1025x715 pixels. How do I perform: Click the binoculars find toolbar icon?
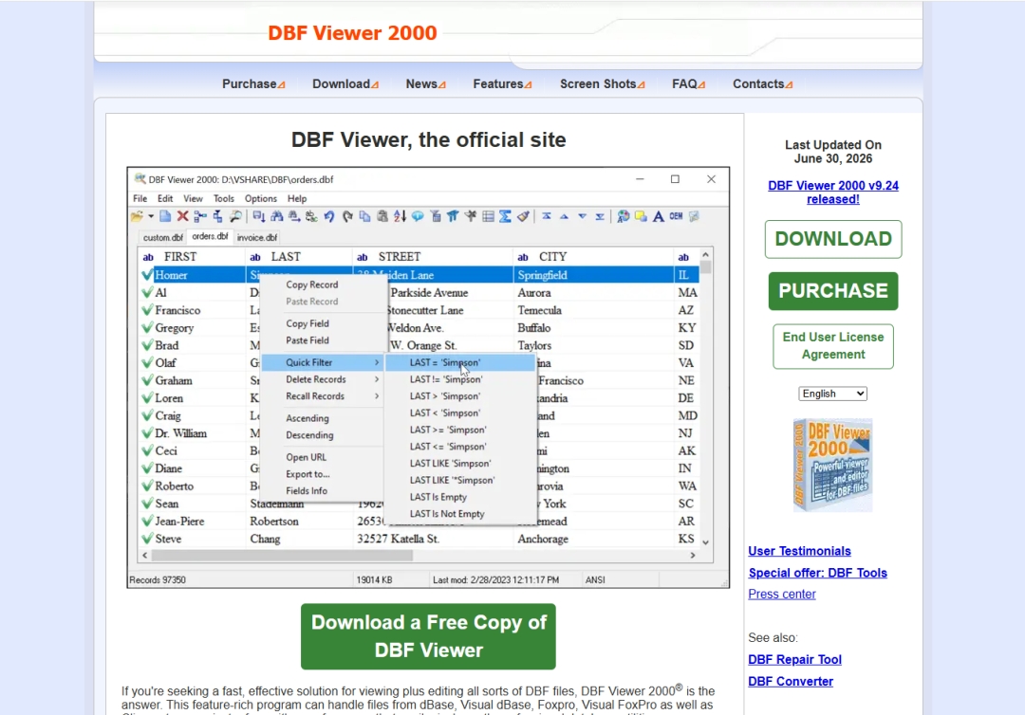click(x=277, y=216)
